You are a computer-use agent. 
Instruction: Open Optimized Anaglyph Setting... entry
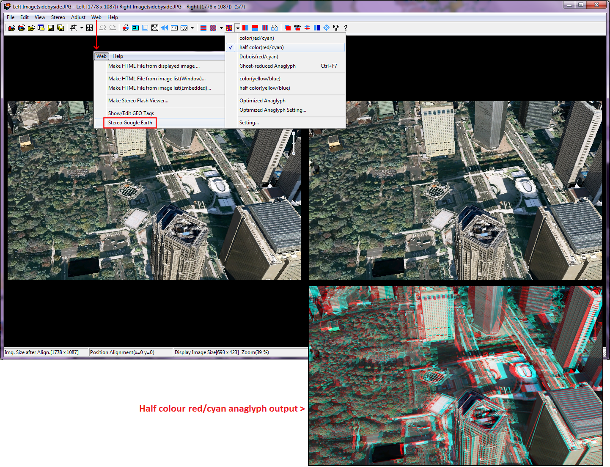point(285,110)
